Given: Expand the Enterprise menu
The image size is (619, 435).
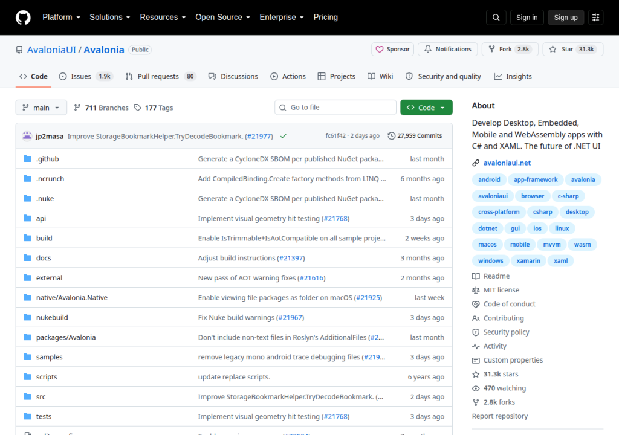Looking at the screenshot, I should tap(282, 18).
